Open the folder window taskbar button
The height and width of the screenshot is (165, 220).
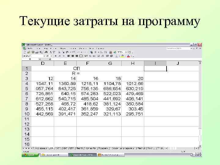coord(54,155)
